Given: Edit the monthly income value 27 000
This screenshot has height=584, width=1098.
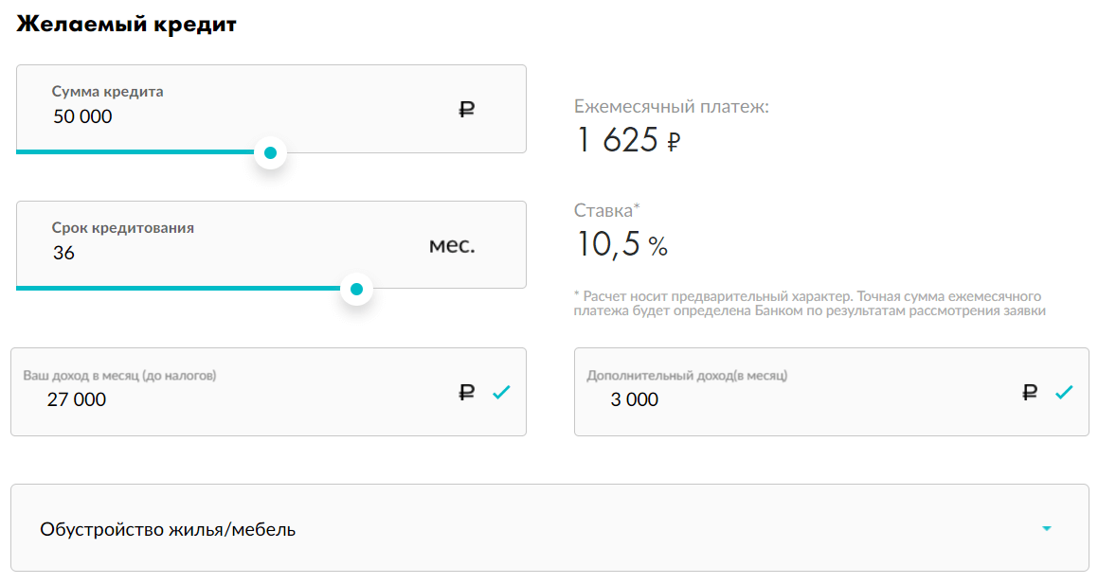Looking at the screenshot, I should (x=77, y=400).
